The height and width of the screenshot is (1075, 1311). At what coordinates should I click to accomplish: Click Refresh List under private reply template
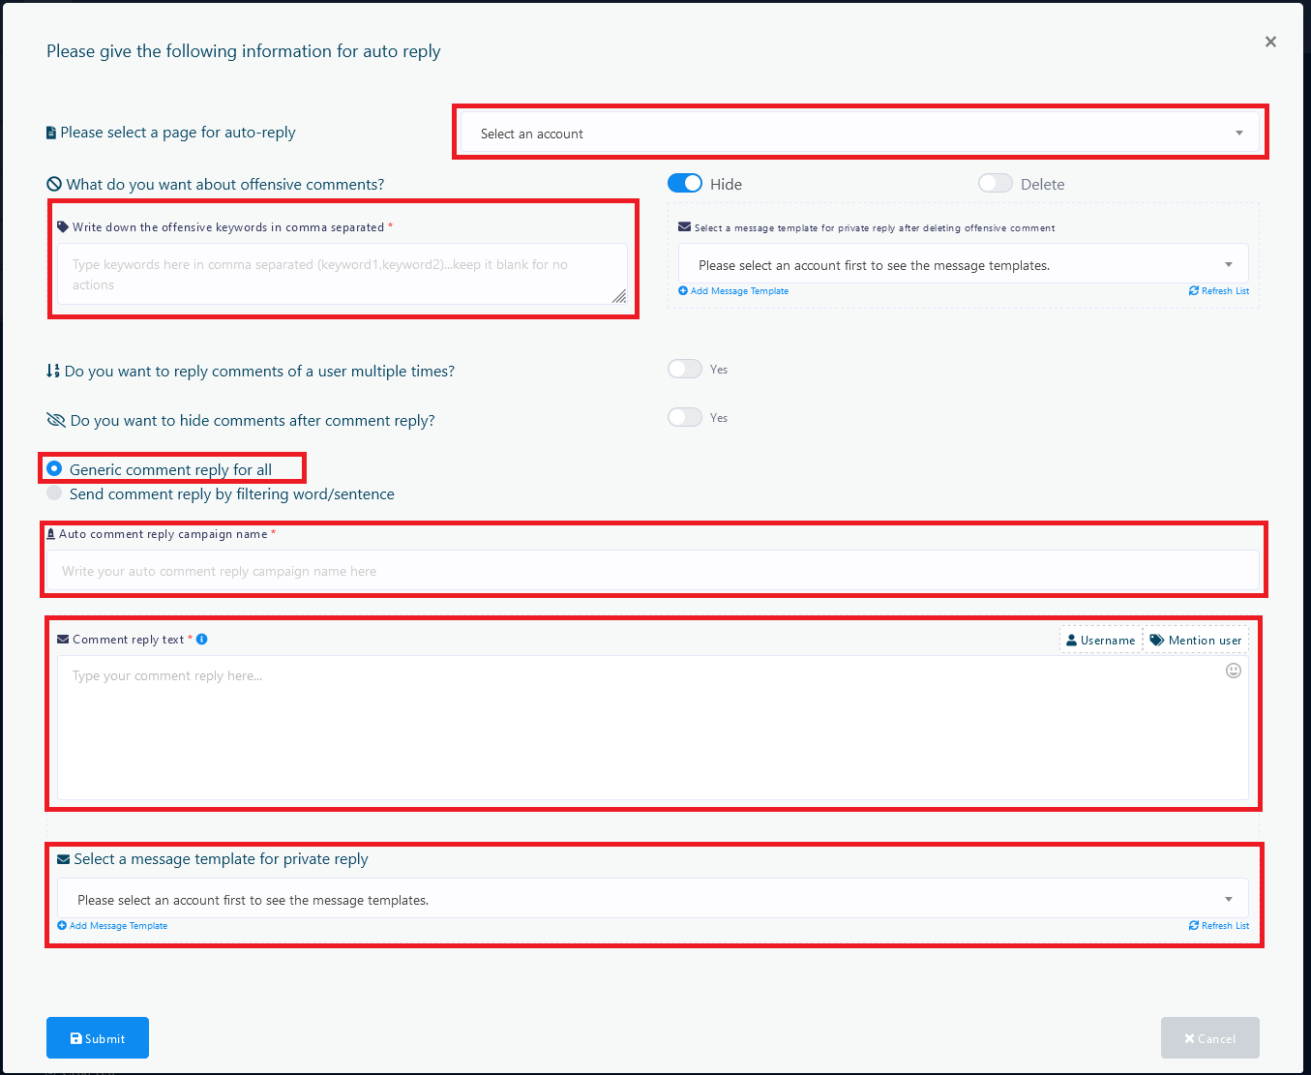(x=1219, y=926)
